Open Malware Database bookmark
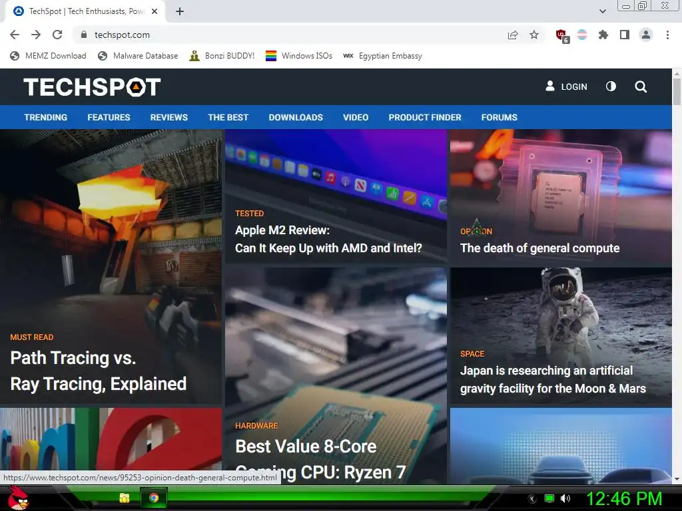 [x=138, y=56]
